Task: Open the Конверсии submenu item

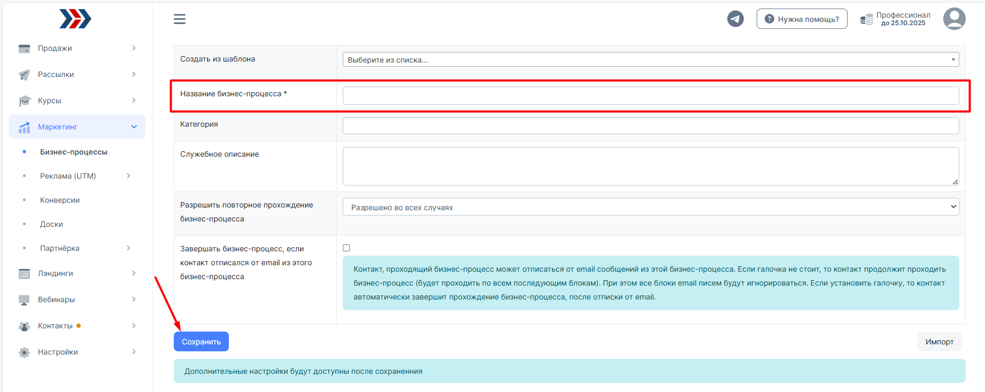Action: [x=60, y=200]
